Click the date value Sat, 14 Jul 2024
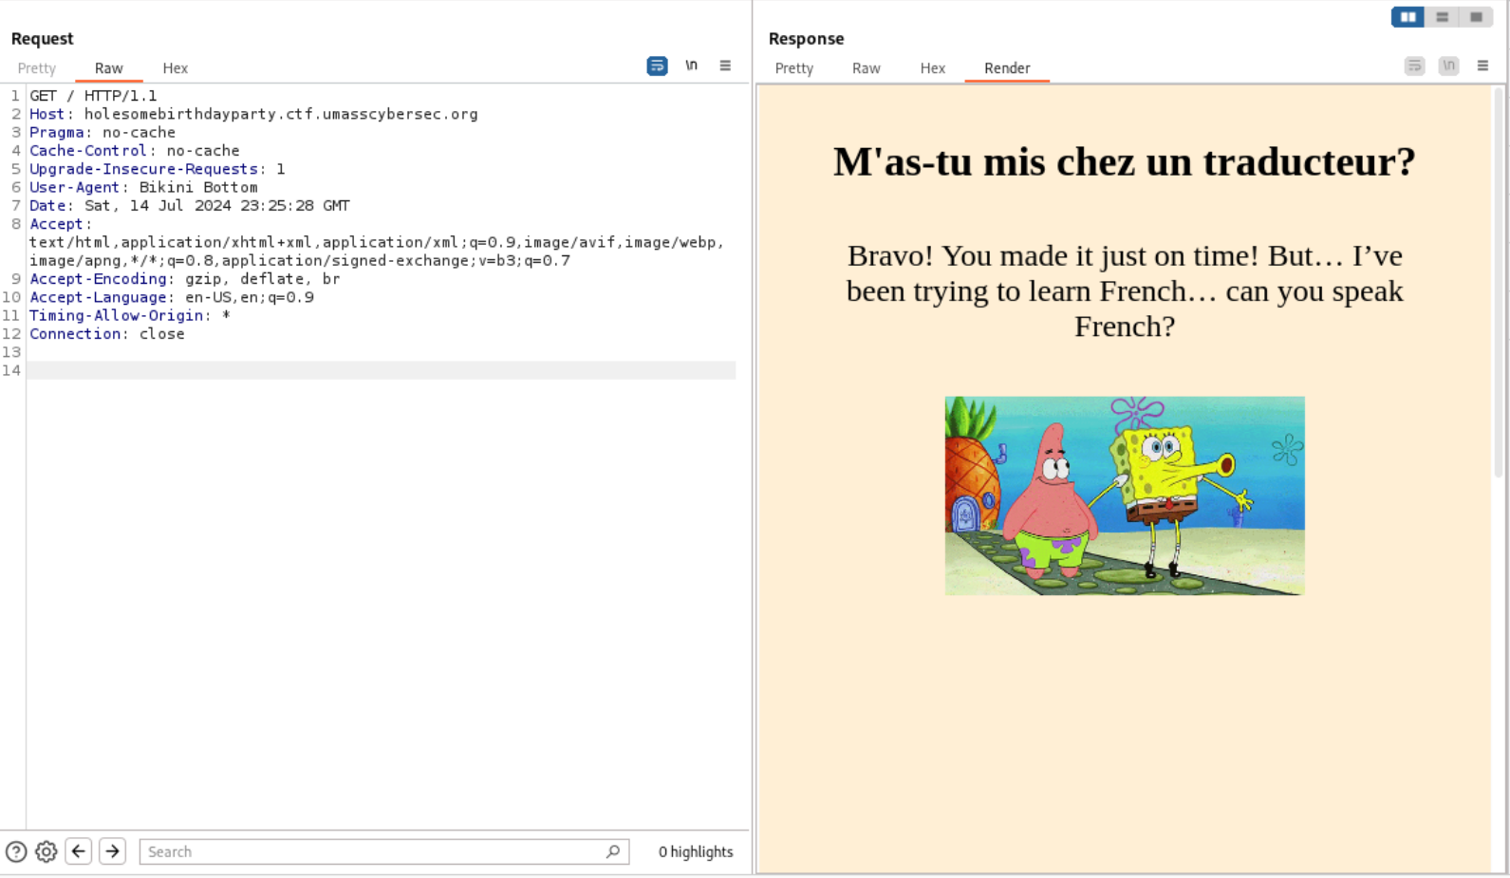 158,205
